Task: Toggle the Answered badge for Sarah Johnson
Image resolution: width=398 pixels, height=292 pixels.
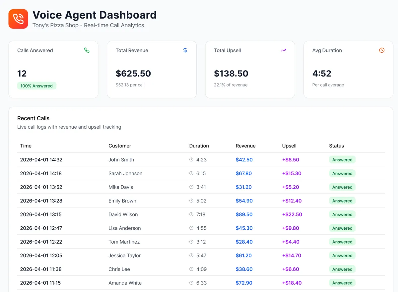Action: pos(342,173)
